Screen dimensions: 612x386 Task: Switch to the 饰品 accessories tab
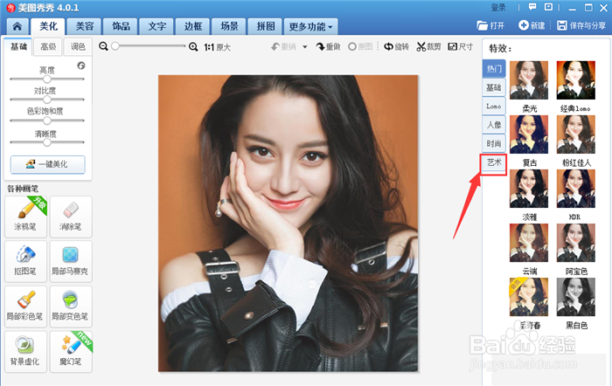point(121,26)
